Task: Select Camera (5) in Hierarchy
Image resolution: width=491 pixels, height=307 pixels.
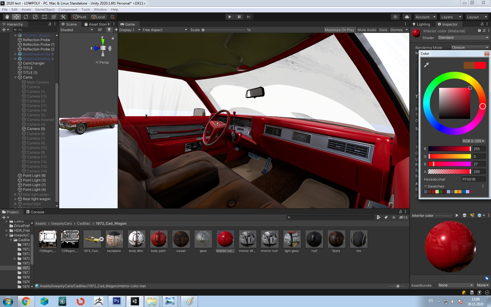Action: coord(36,129)
